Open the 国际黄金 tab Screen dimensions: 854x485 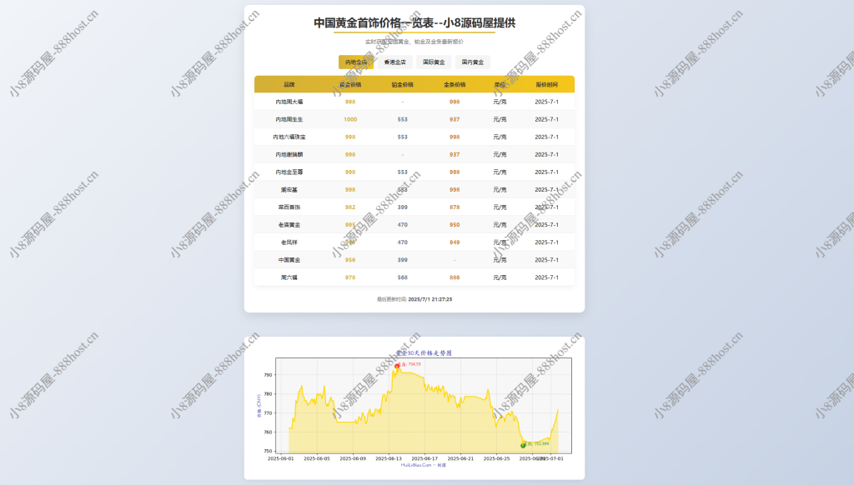[x=434, y=62]
